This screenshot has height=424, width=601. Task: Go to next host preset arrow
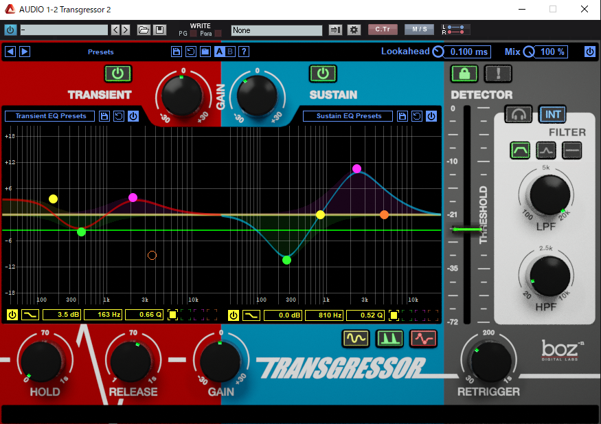point(125,30)
